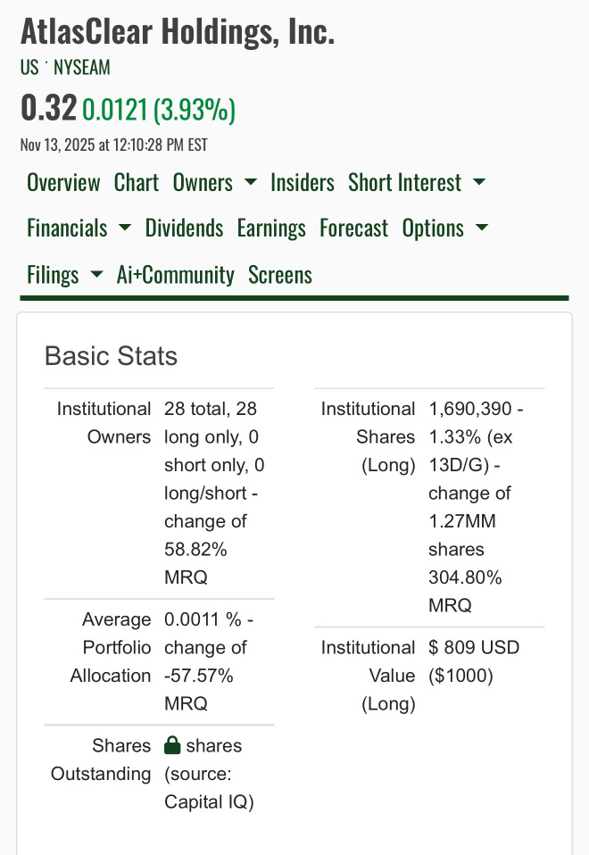Open the Dividends tab

coord(184,228)
